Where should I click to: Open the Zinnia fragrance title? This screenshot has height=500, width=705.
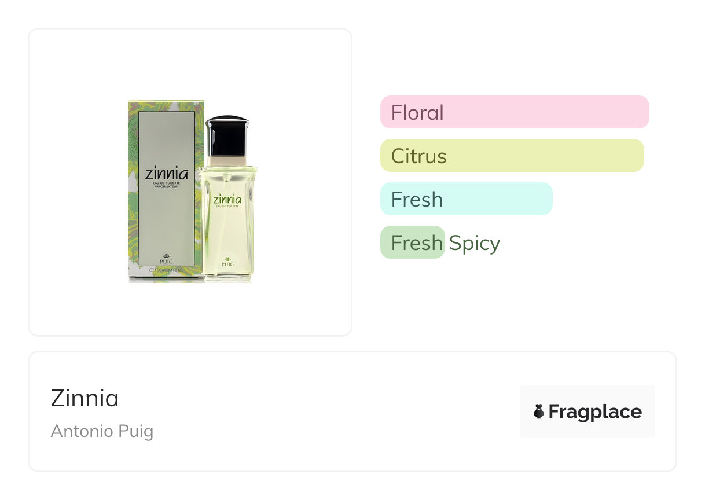click(85, 398)
